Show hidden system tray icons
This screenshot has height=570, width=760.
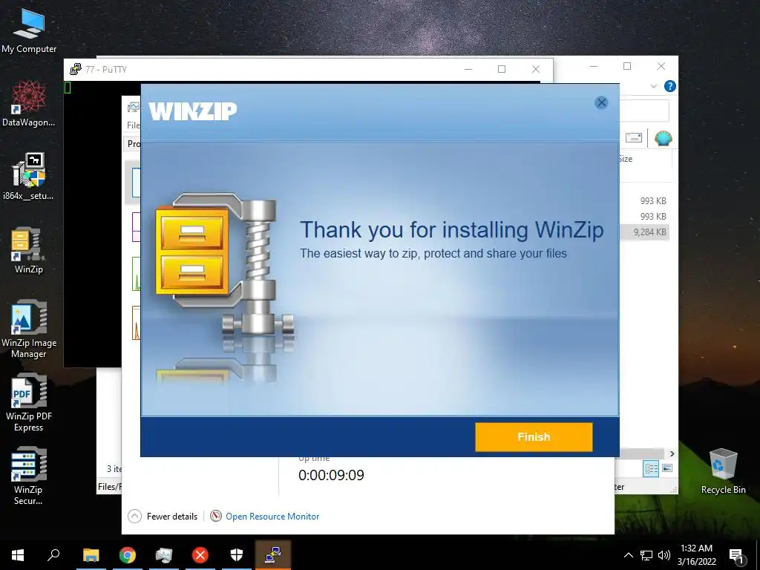coord(628,555)
